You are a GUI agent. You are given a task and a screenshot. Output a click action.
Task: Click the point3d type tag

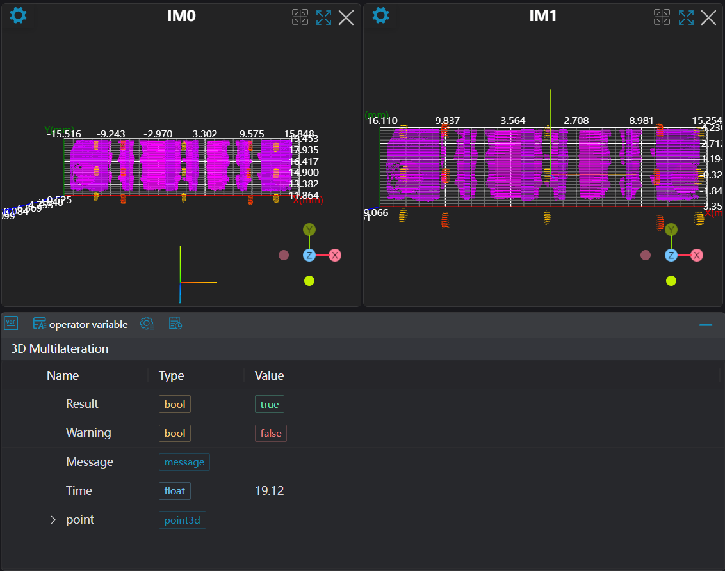182,520
